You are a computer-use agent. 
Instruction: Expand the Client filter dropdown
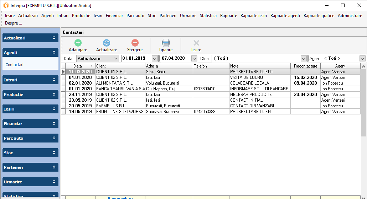[x=304, y=59]
